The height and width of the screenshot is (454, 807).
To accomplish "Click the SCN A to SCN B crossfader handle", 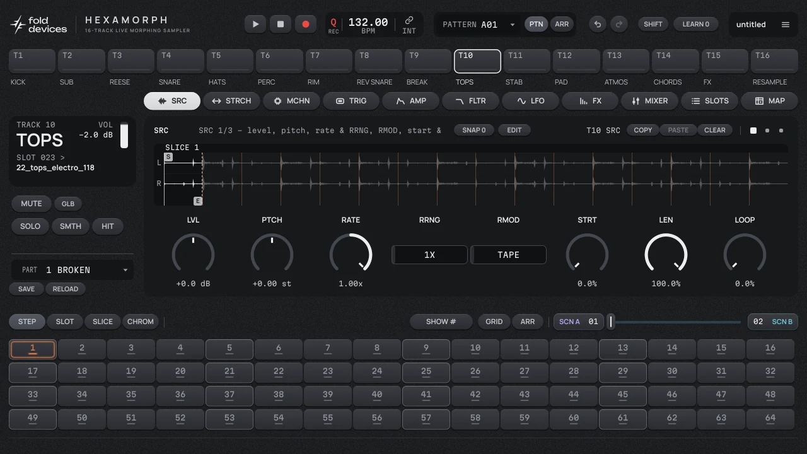I will coord(610,322).
